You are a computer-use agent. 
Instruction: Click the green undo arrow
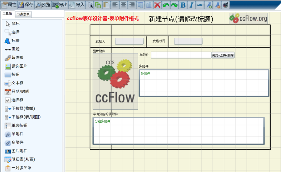pos(166,5)
